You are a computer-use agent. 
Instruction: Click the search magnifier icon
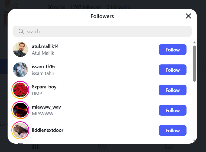point(21,32)
